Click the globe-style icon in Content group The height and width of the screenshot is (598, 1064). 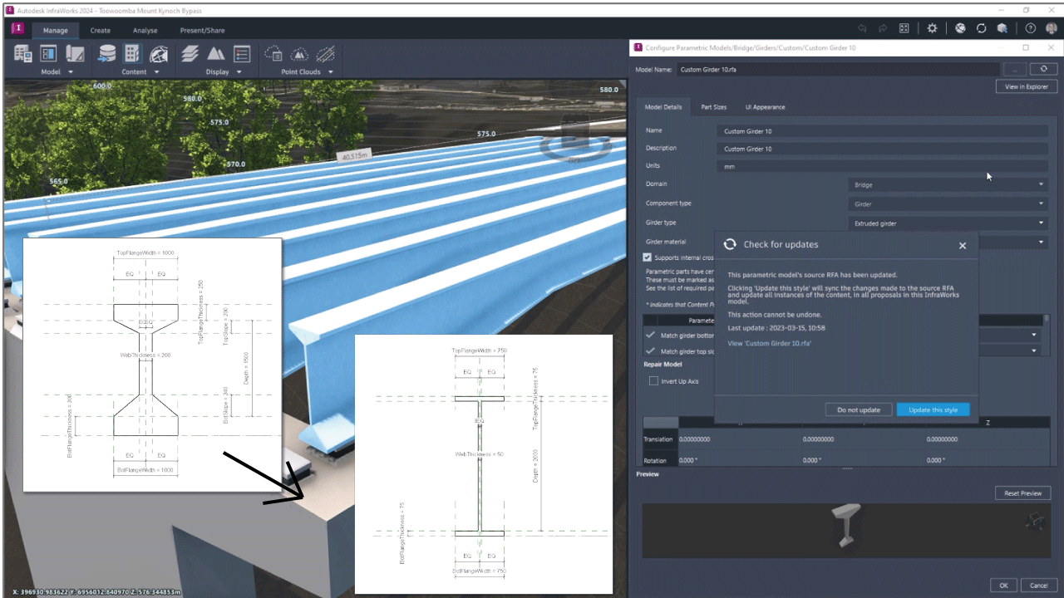(159, 54)
